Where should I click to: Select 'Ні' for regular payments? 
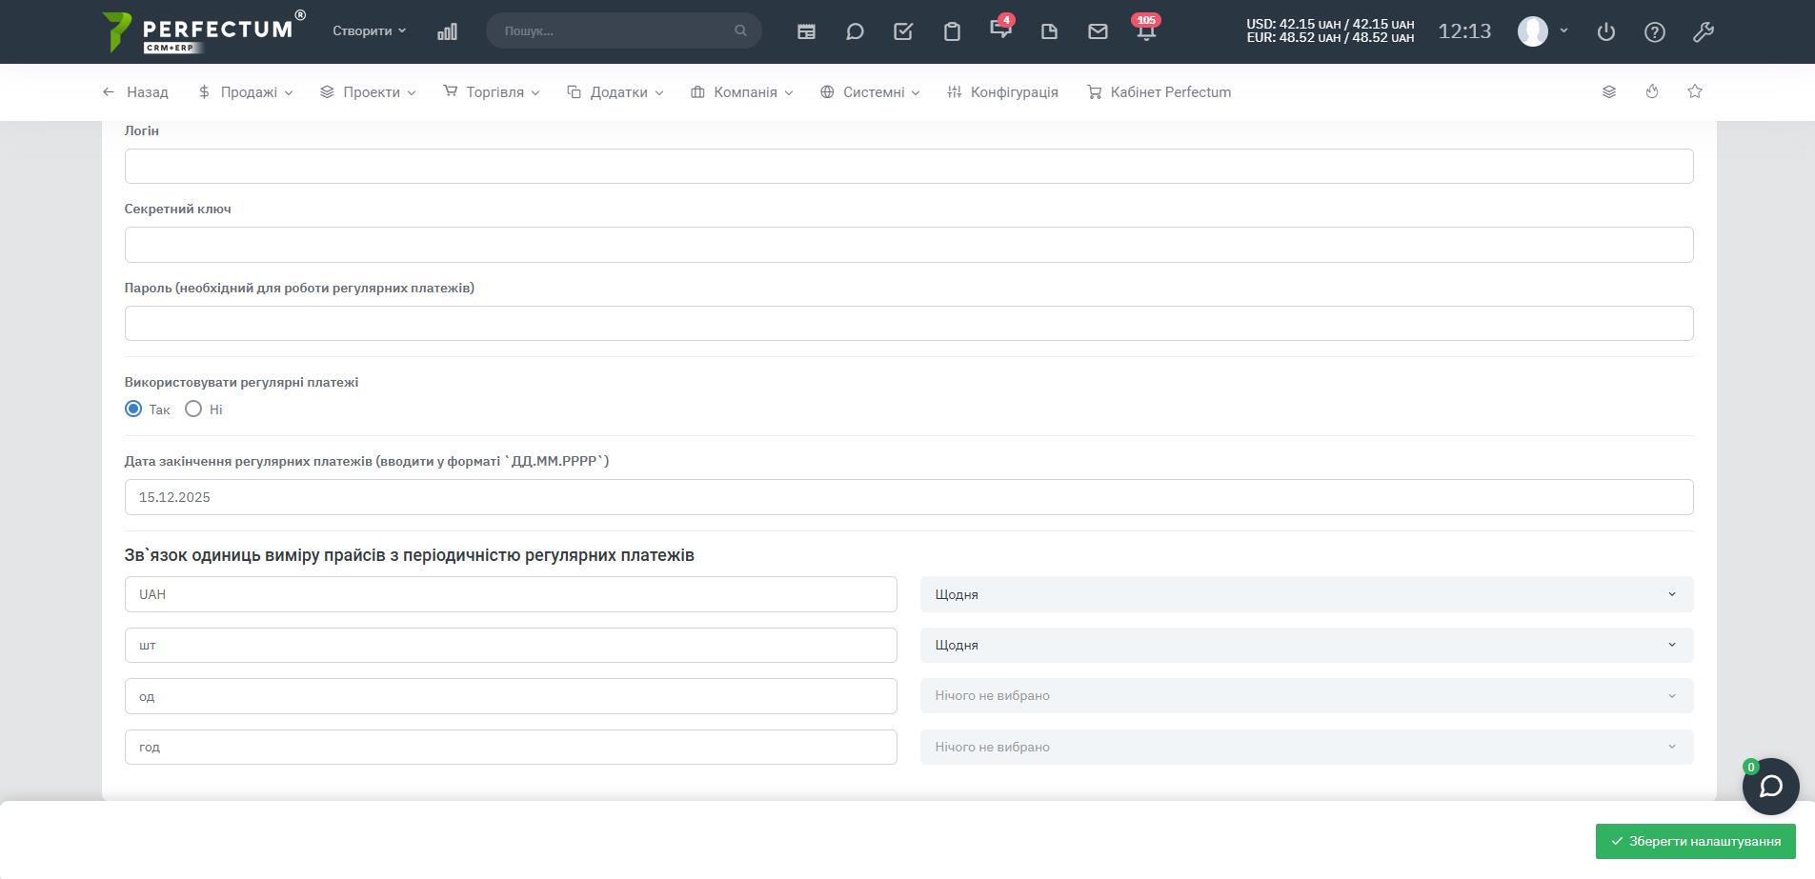tap(193, 409)
